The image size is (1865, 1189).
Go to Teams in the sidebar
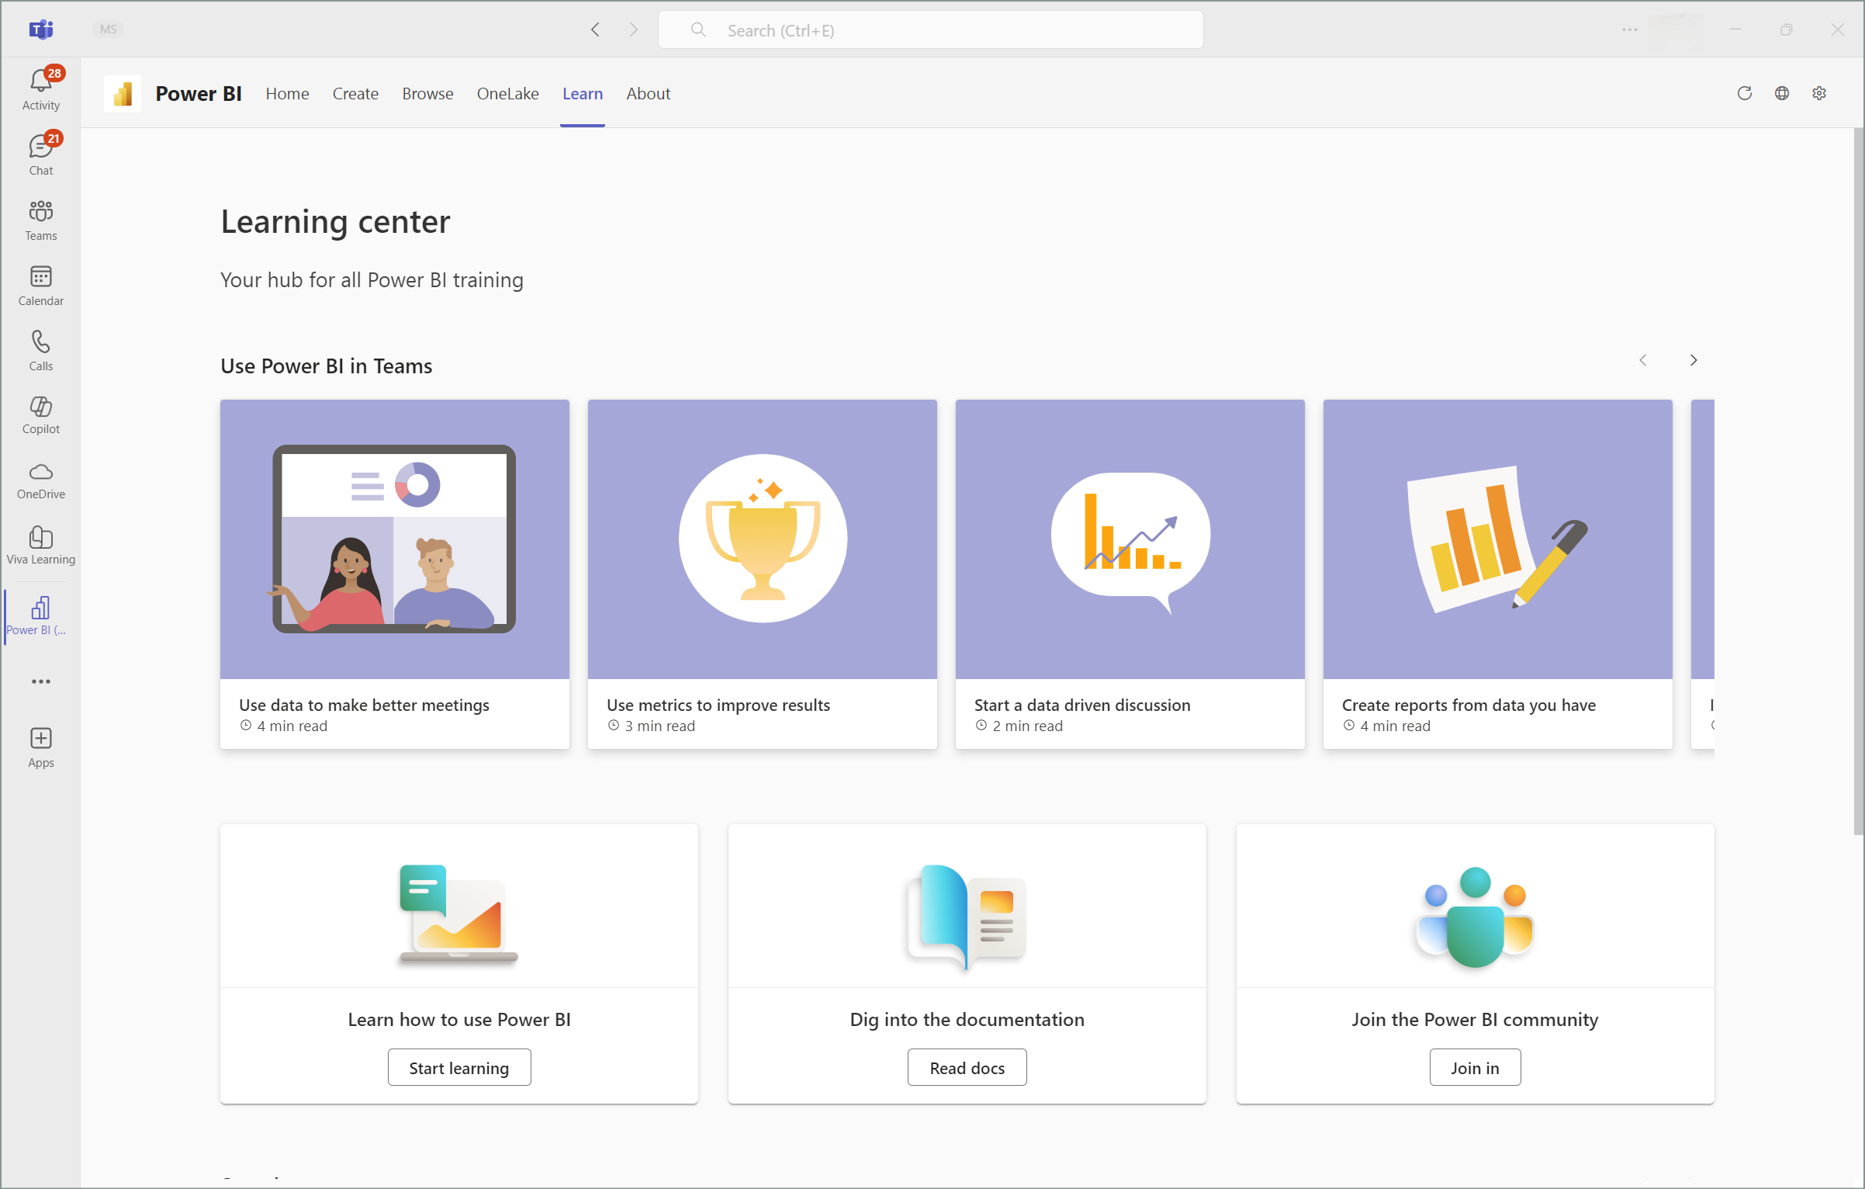40,220
